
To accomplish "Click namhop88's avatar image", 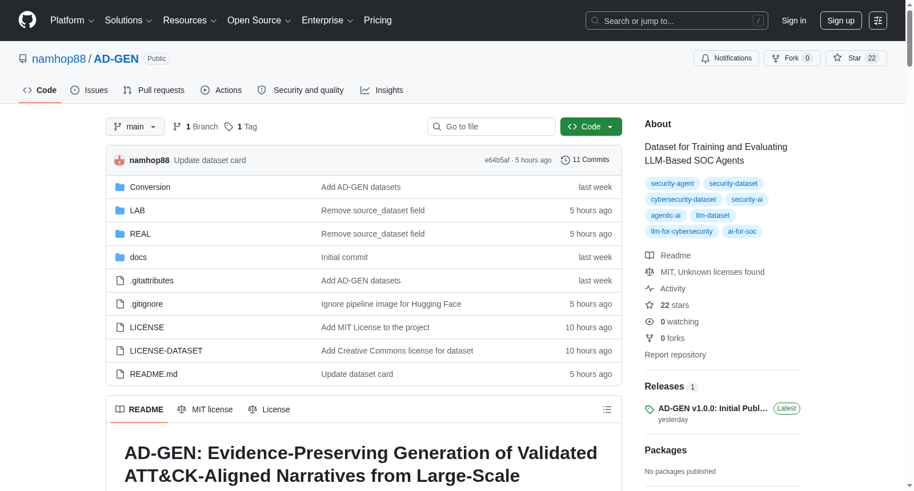I will (x=119, y=160).
